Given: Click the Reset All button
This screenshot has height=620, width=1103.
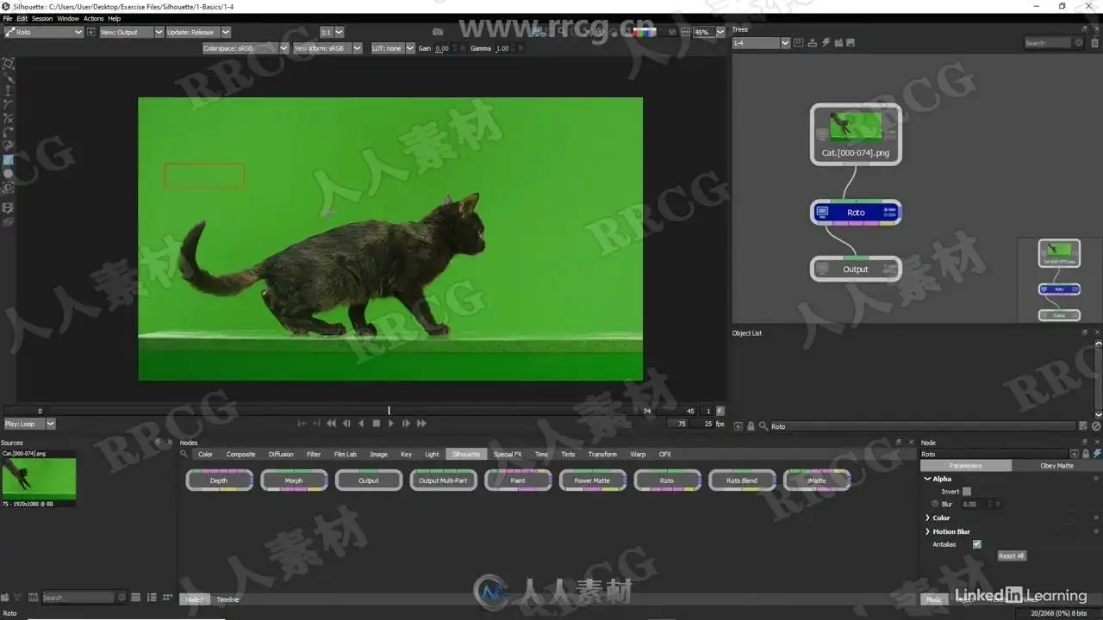Looking at the screenshot, I should (x=1012, y=556).
